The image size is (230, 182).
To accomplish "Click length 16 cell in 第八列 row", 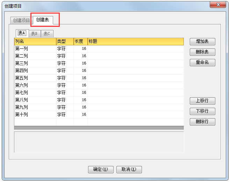I will pos(80,100).
